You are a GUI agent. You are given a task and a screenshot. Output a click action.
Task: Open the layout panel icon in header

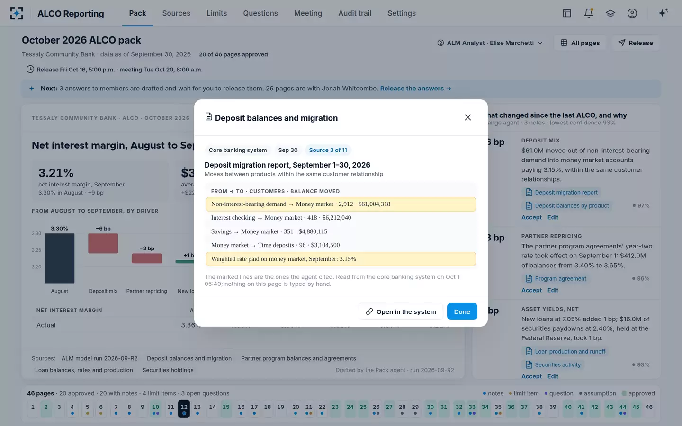(566, 13)
